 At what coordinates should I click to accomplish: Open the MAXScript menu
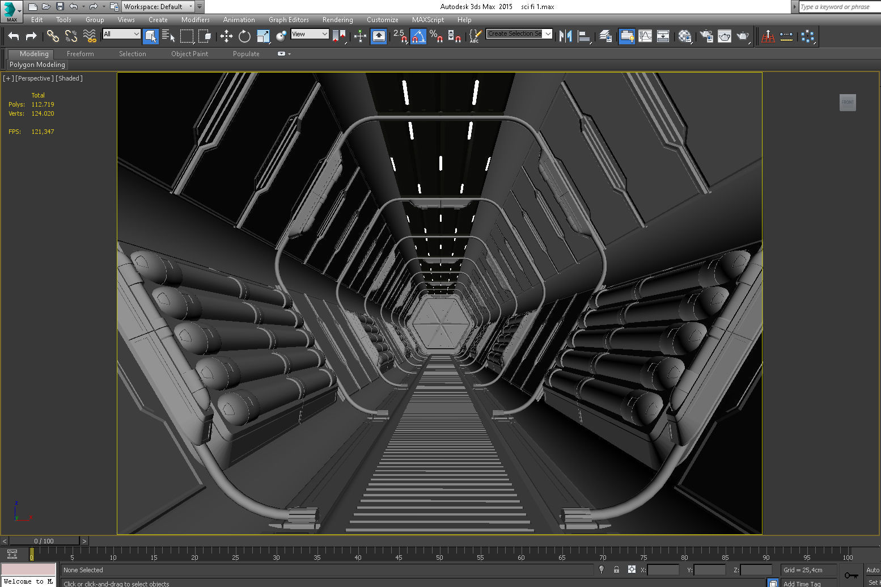point(428,20)
